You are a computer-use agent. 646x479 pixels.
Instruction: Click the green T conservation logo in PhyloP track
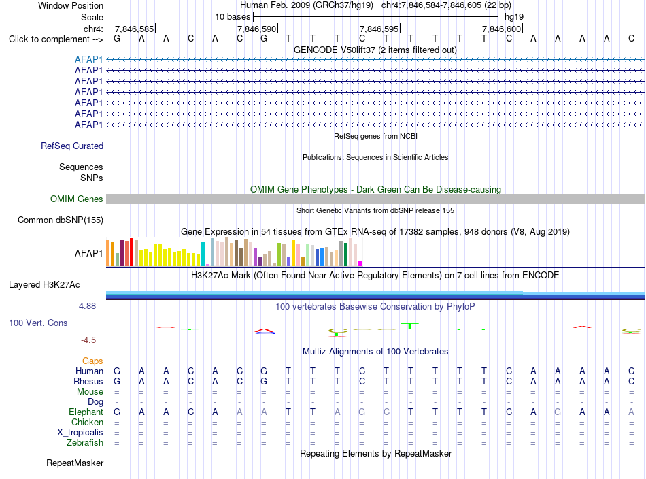(x=410, y=326)
